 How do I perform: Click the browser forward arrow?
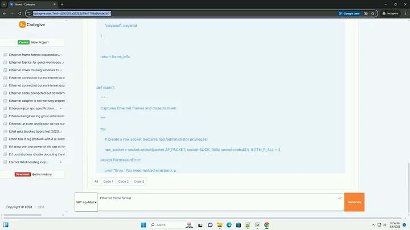pyautogui.click(x=12, y=13)
